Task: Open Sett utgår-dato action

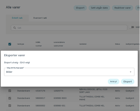Action: pyautogui.click(x=99, y=8)
